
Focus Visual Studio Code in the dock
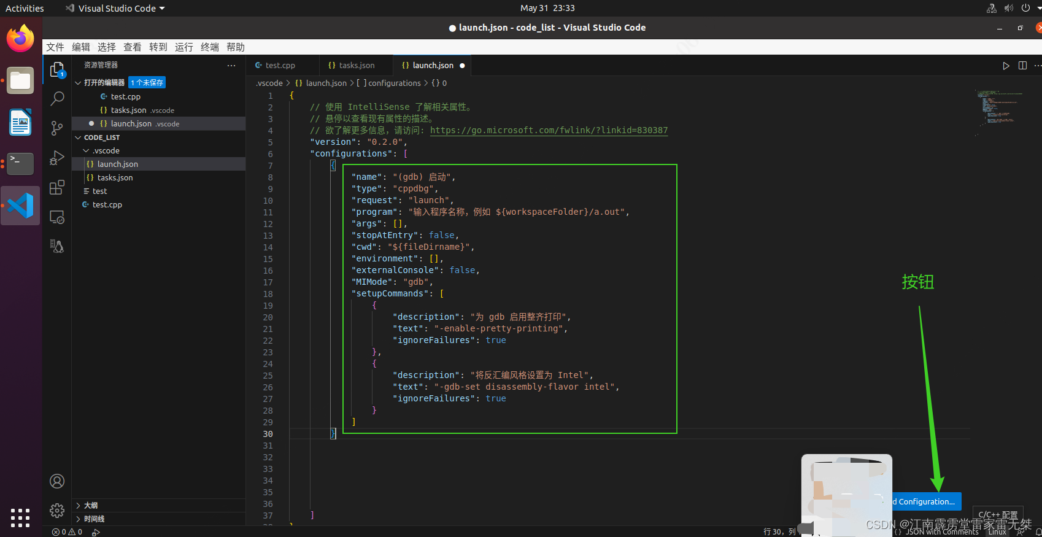[20, 206]
